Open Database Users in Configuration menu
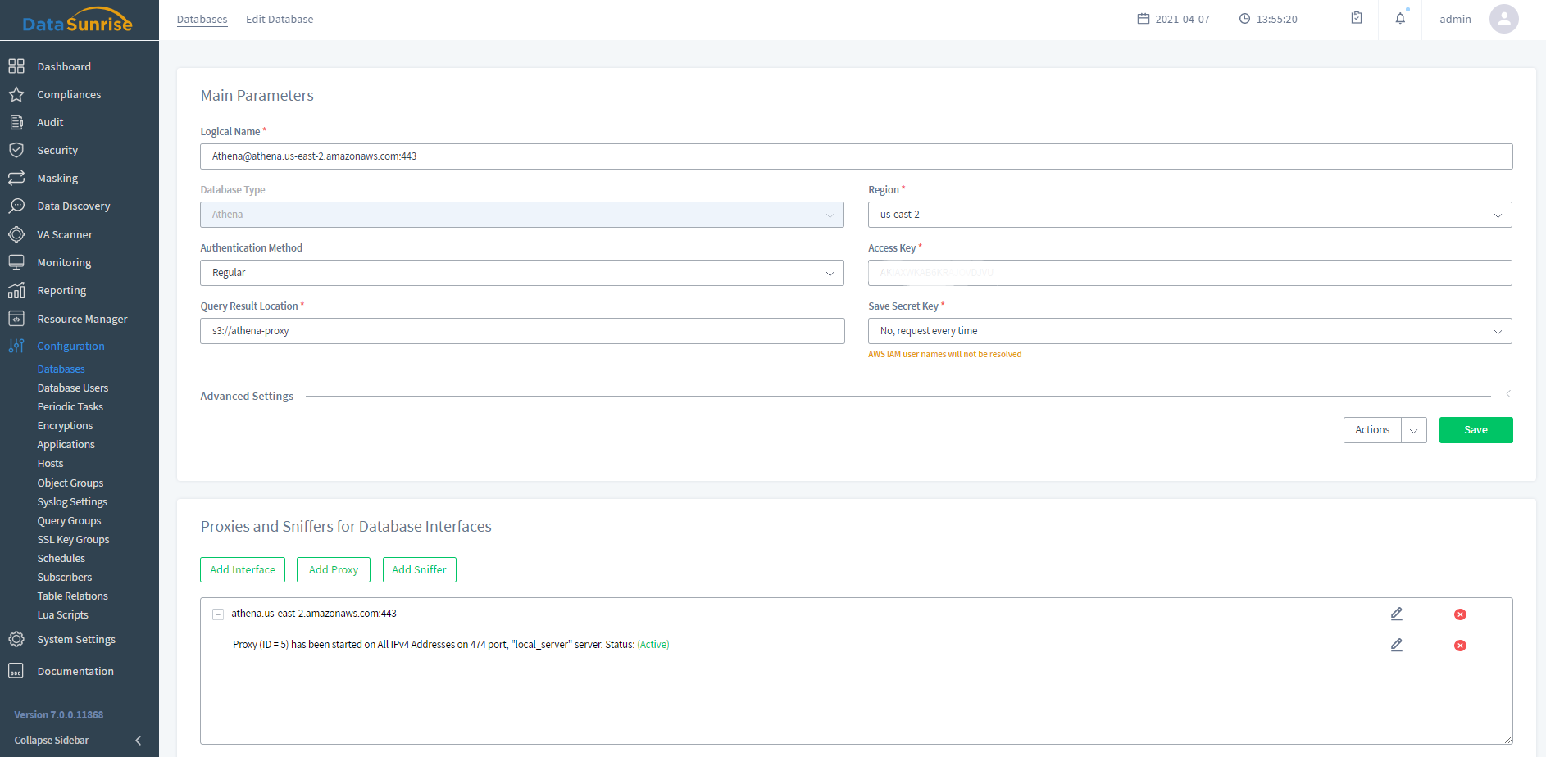The width and height of the screenshot is (1546, 757). point(73,388)
